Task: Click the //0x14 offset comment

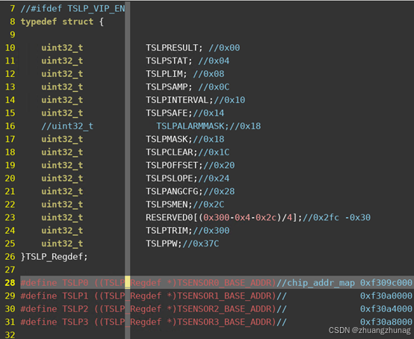Action: 208,113
